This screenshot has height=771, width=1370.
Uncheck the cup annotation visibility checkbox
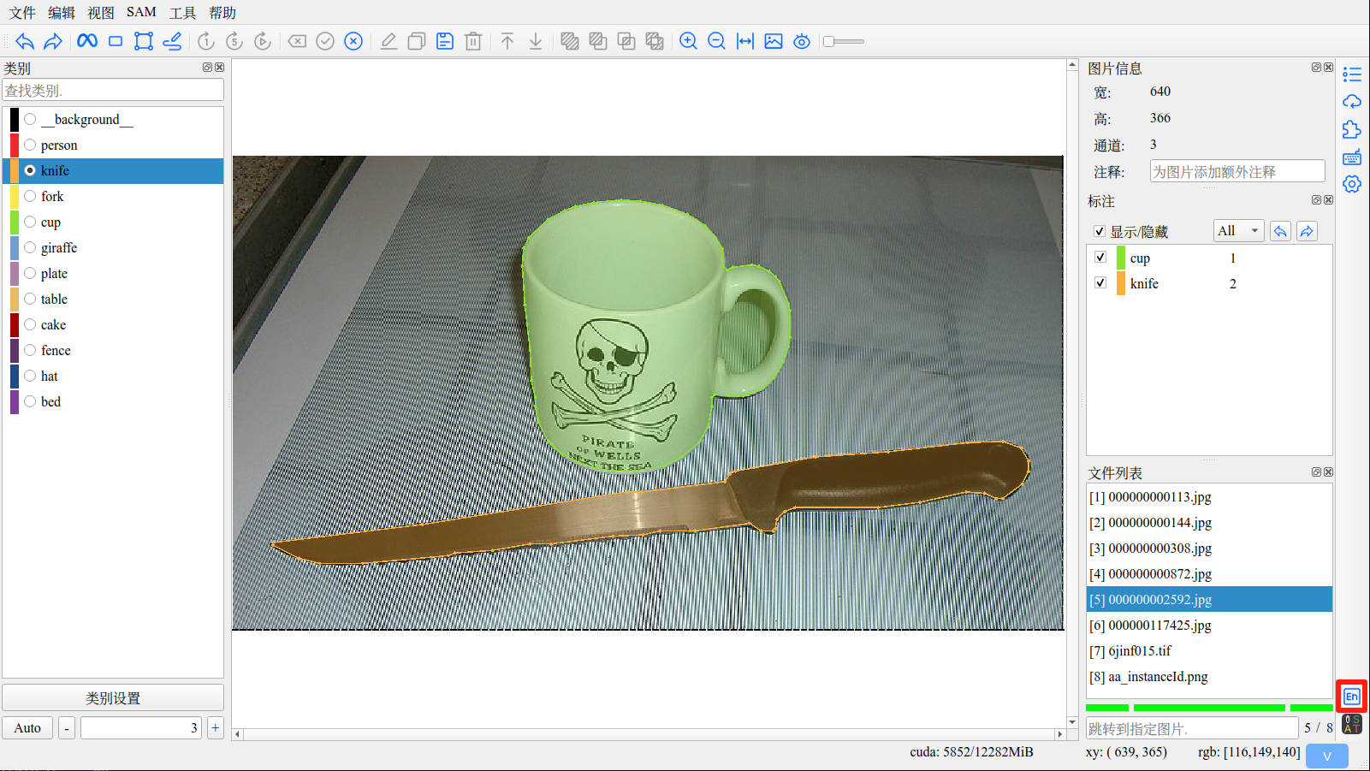coord(1100,257)
